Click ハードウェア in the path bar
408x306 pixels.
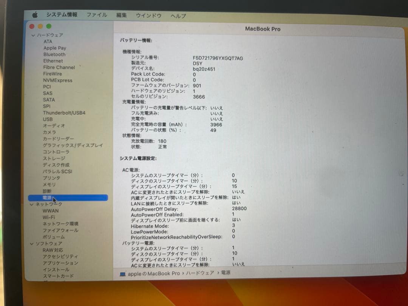click(200, 273)
